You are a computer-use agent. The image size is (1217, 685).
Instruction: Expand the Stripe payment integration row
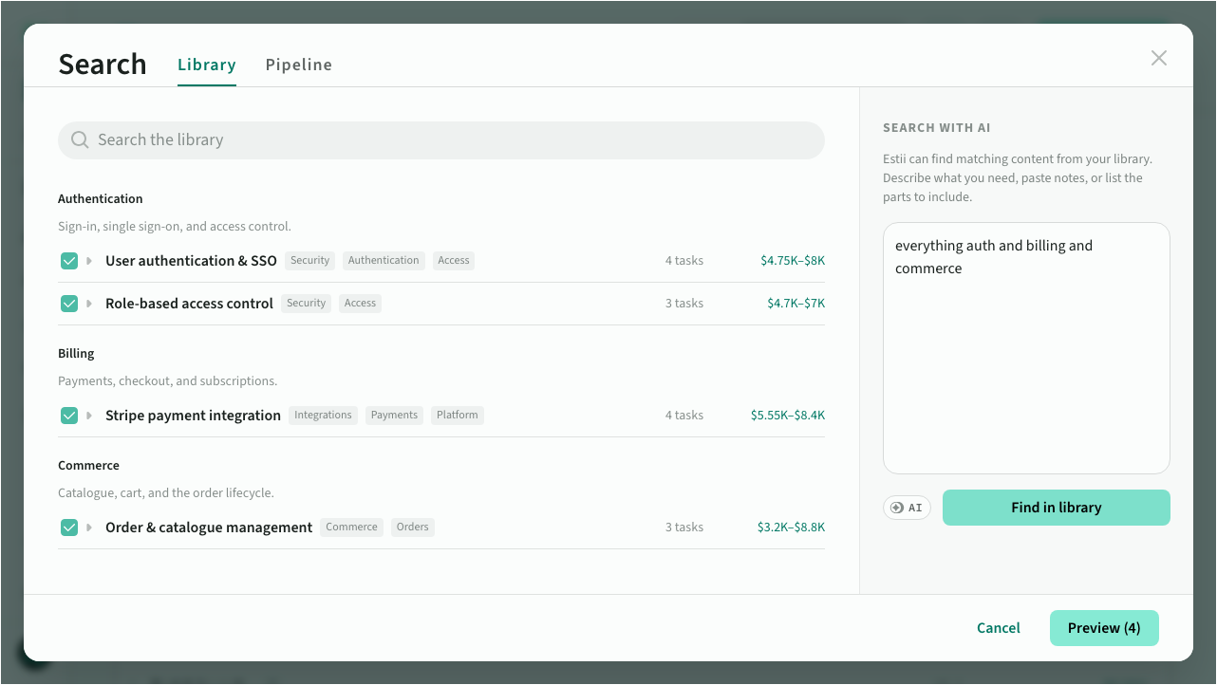[x=89, y=416]
